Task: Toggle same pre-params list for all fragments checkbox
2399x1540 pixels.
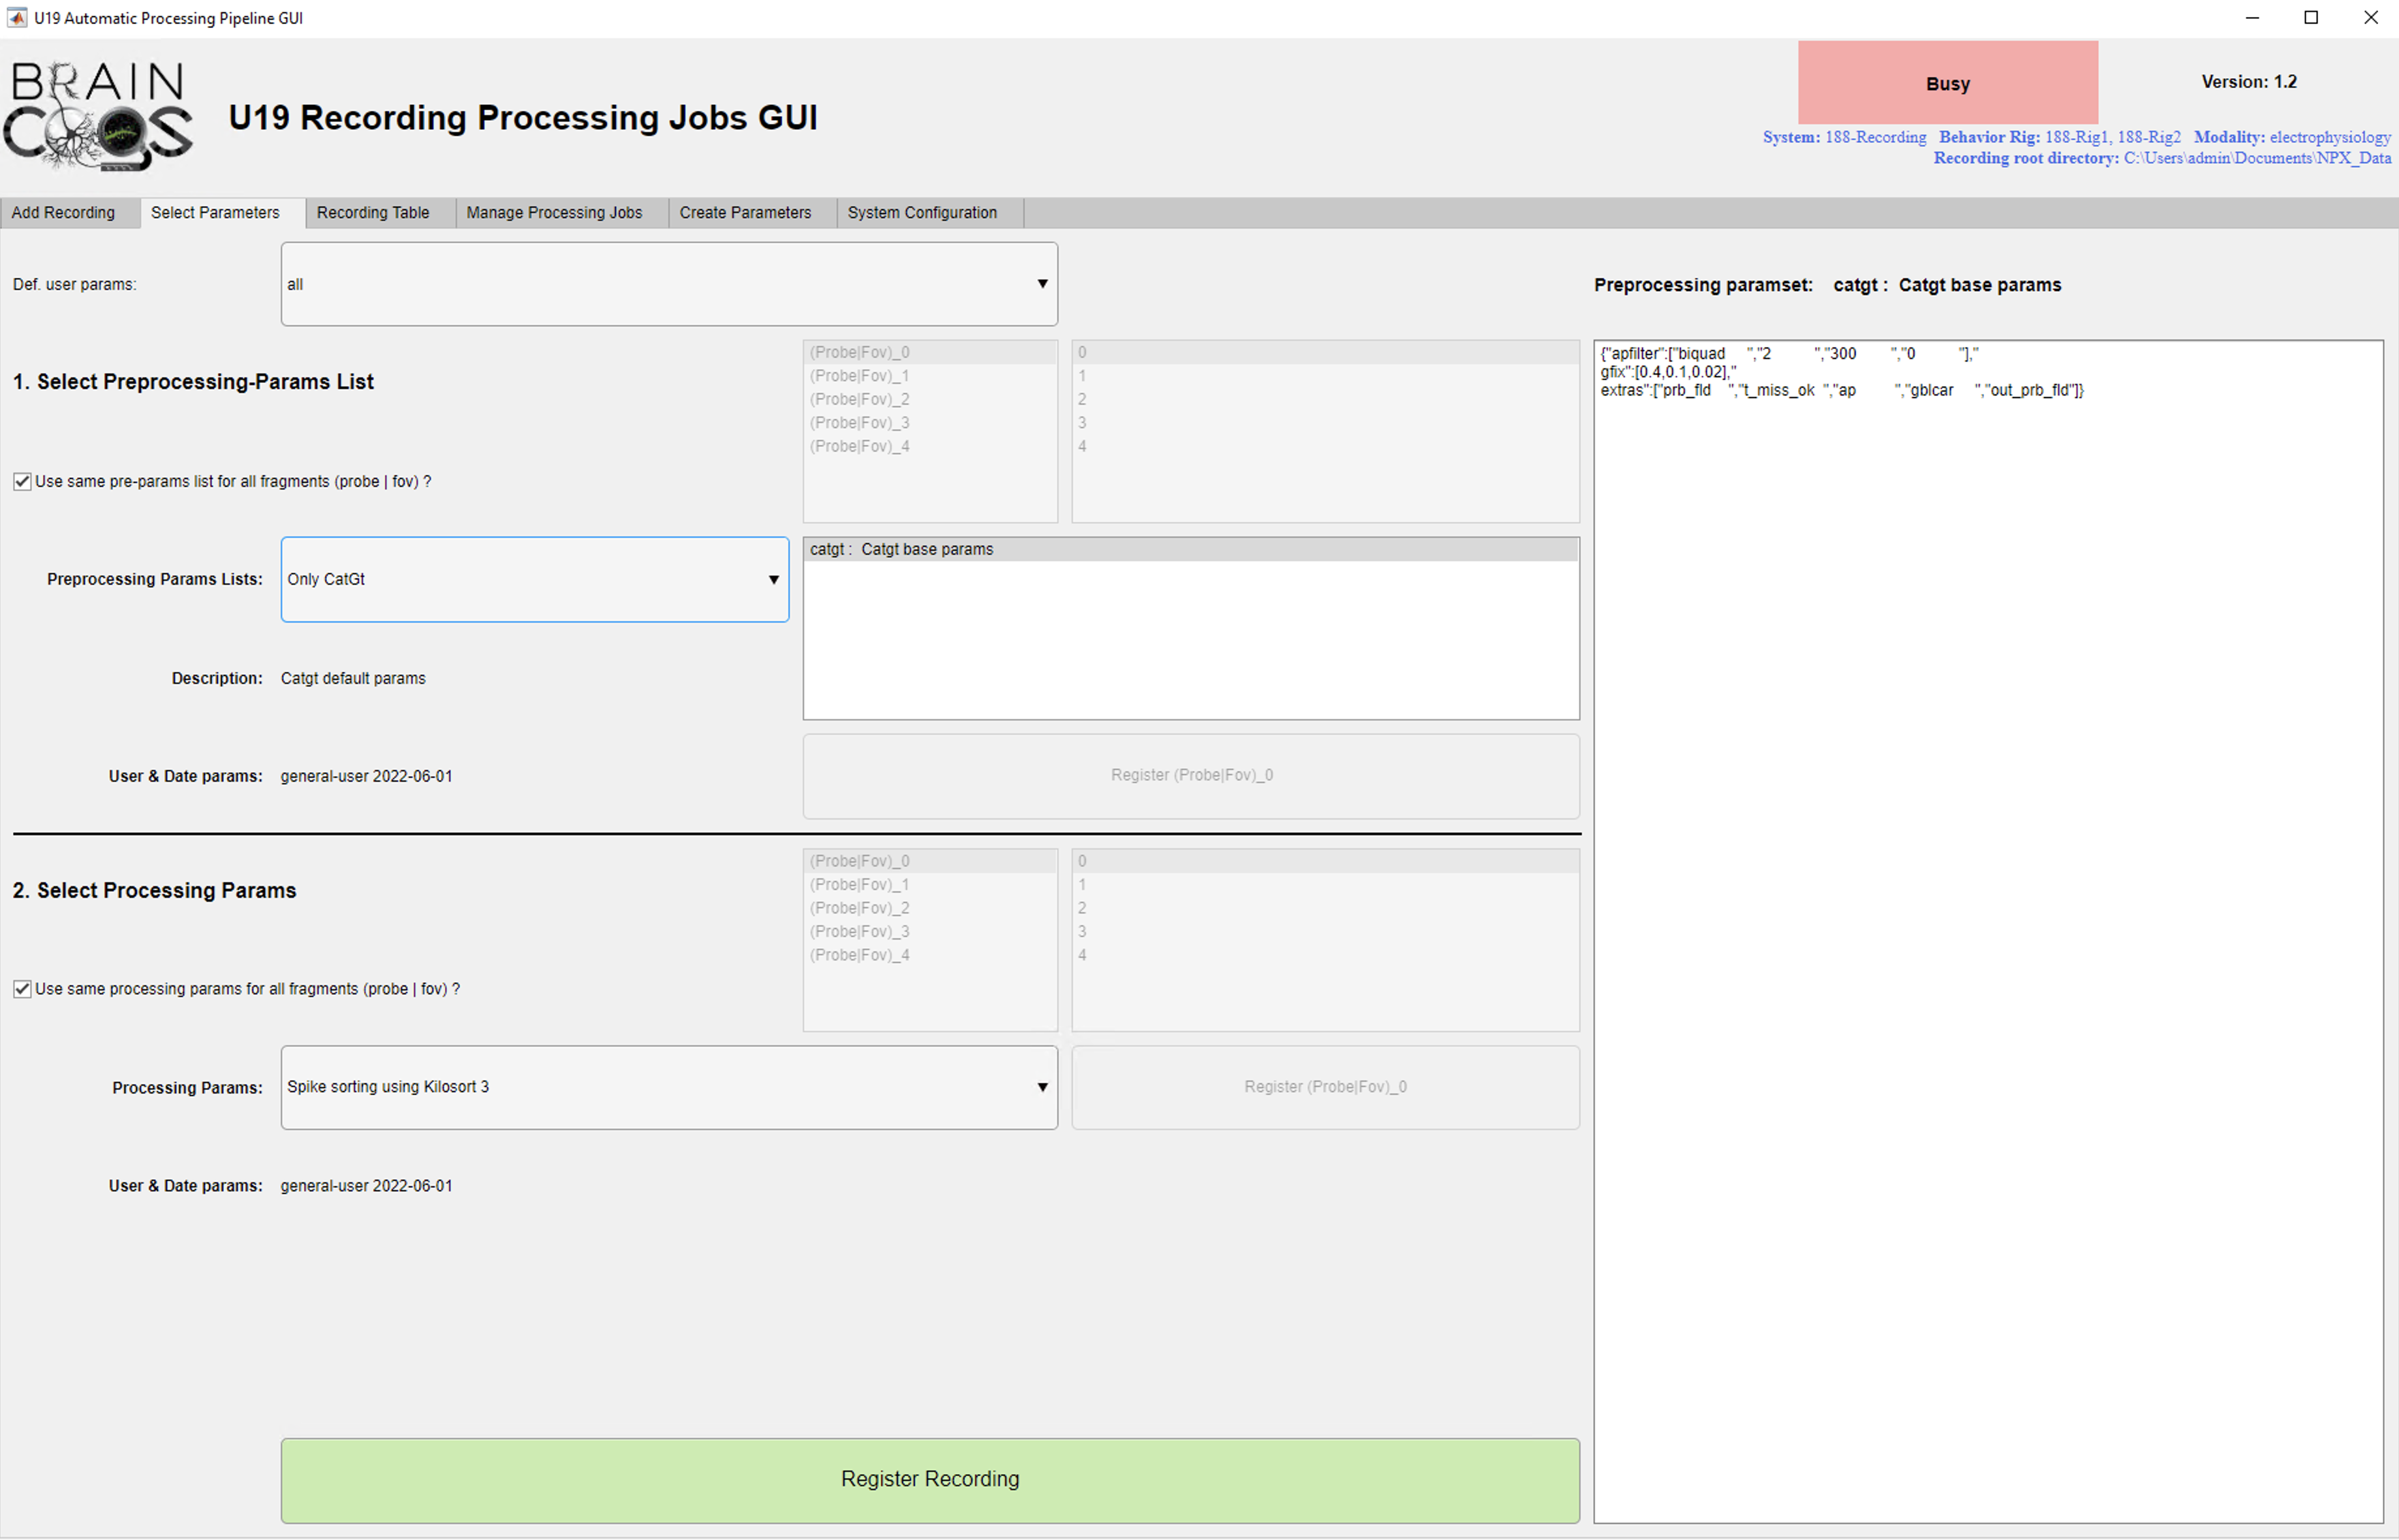Action: (x=22, y=482)
